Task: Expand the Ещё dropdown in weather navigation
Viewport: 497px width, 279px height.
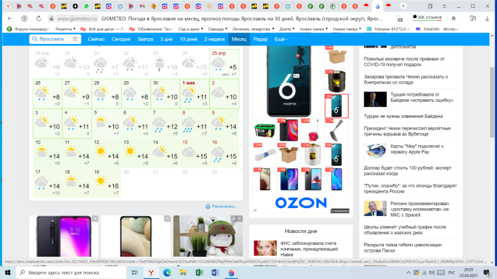Action: coord(281,39)
